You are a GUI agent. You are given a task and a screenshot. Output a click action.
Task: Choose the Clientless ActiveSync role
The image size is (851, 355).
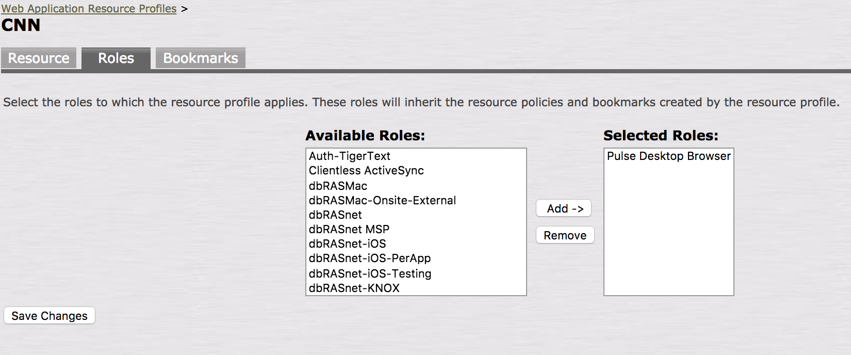point(366,171)
